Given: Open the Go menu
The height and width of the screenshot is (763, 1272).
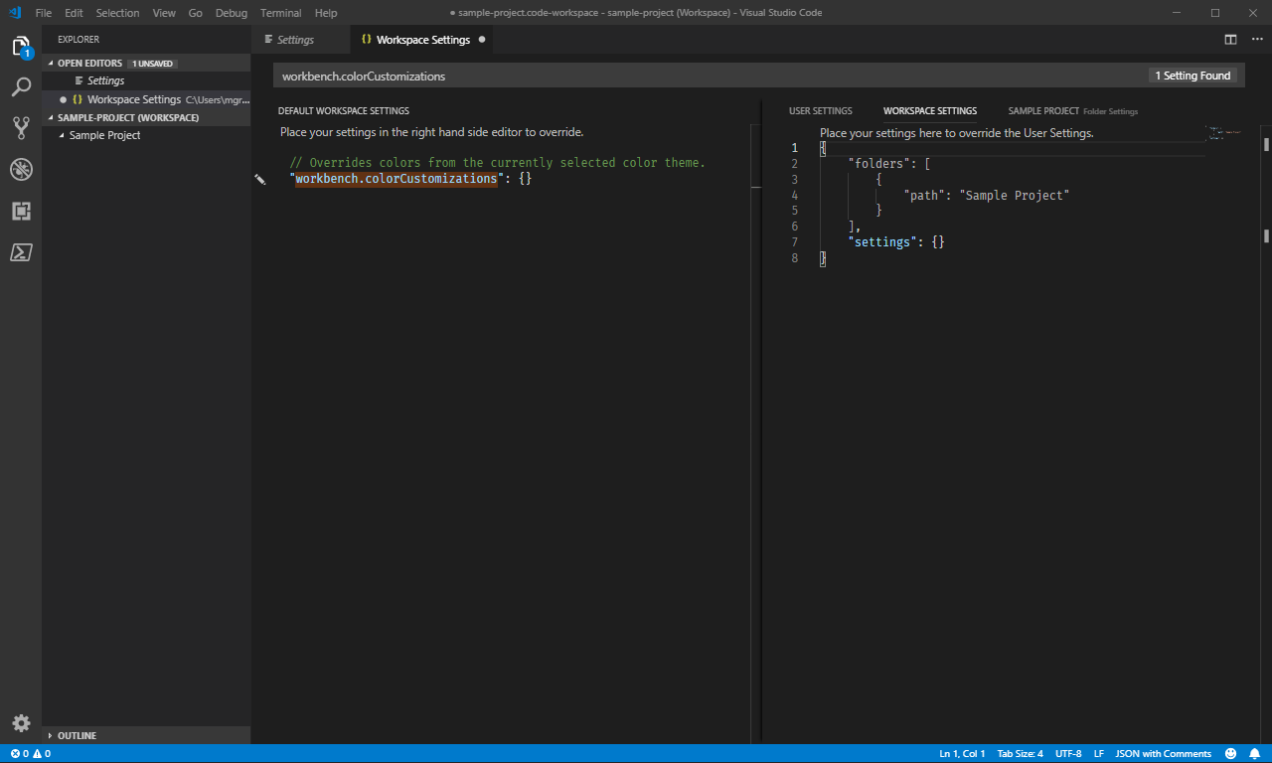Looking at the screenshot, I should click(x=195, y=13).
